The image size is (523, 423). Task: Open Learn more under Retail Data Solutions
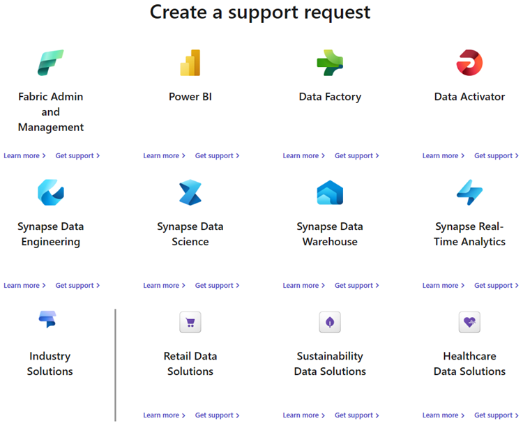(x=164, y=415)
